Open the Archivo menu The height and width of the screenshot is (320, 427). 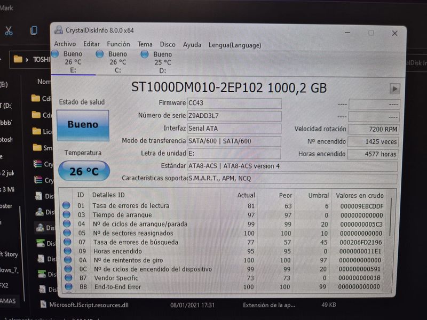pyautogui.click(x=65, y=44)
